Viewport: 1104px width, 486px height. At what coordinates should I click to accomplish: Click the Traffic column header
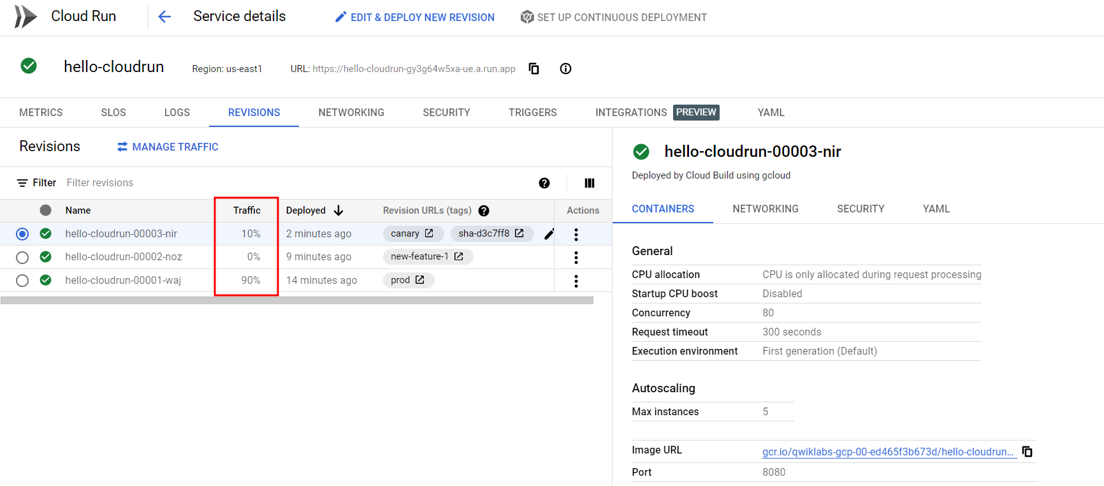[247, 210]
